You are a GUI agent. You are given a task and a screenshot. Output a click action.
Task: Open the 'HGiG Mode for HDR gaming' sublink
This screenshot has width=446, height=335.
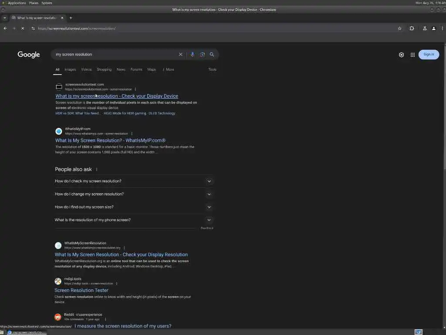[x=125, y=113]
